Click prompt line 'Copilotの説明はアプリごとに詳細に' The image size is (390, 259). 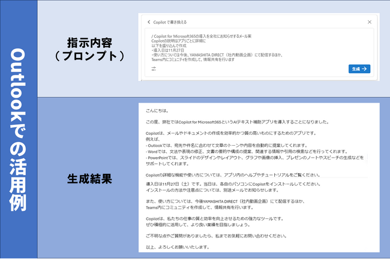click(178, 41)
